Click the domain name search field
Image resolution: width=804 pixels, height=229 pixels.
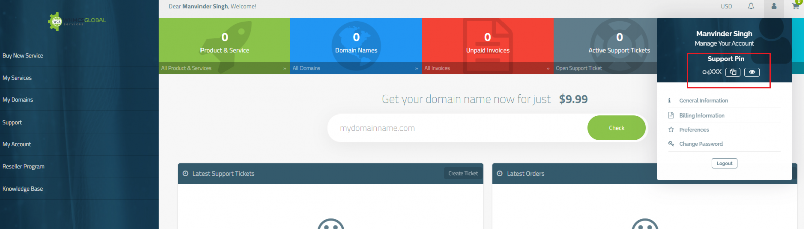click(x=458, y=128)
